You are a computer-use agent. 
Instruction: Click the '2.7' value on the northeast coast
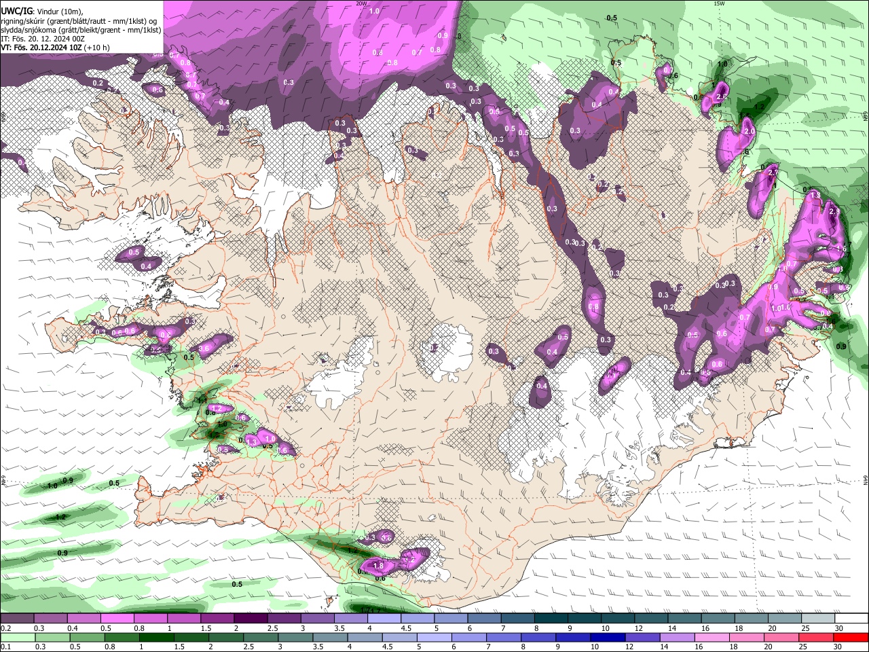coord(772,174)
